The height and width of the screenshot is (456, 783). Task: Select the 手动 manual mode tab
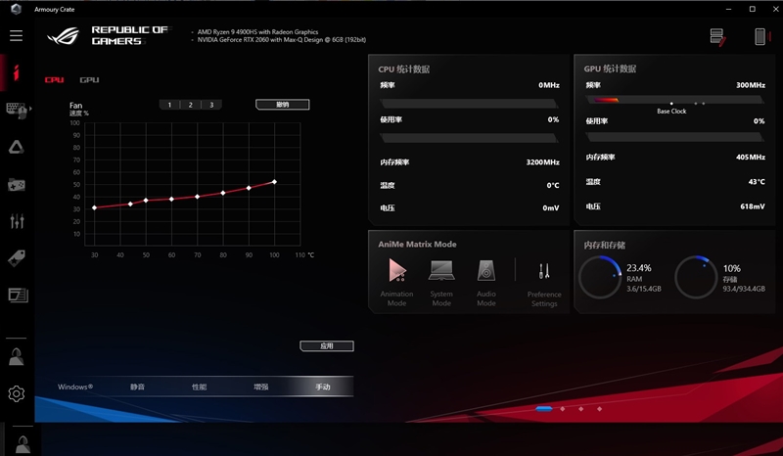click(323, 388)
